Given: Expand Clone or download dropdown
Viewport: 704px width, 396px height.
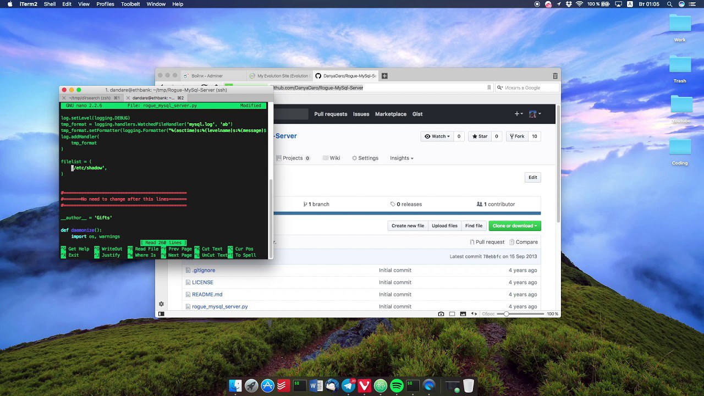Looking at the screenshot, I should coord(515,226).
